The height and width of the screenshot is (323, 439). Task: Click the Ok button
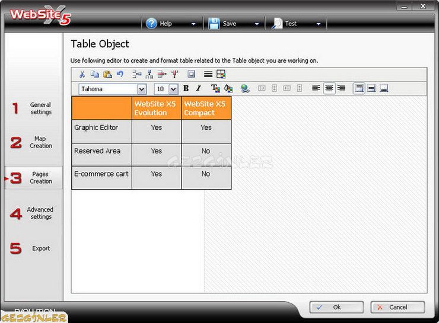click(x=336, y=308)
